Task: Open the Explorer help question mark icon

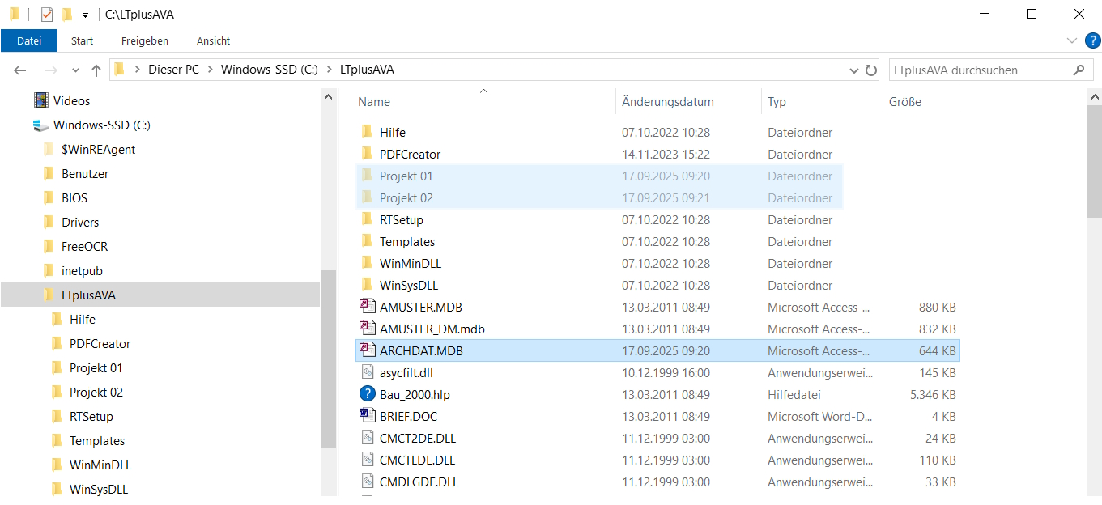Action: [1091, 40]
